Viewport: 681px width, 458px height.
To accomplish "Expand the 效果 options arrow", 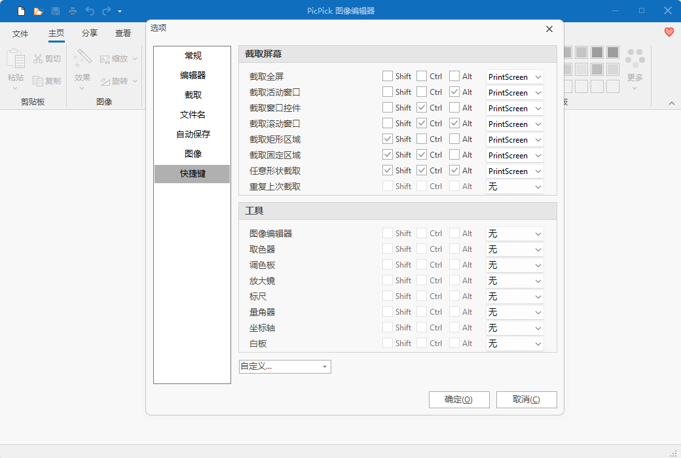I will 82,88.
